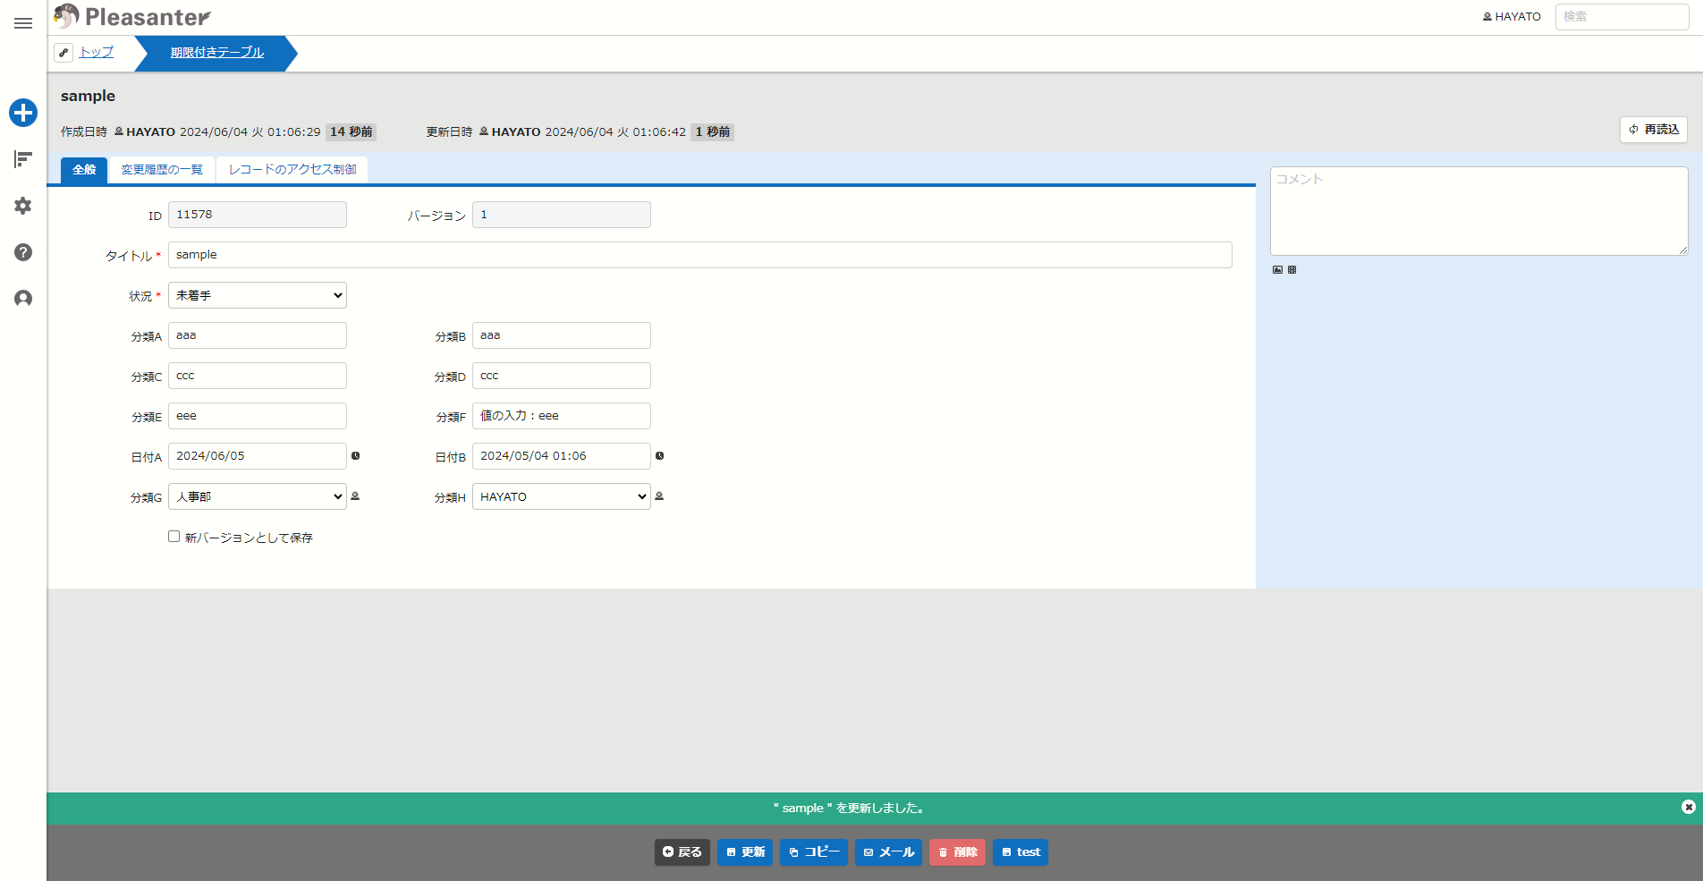Expand the 状況 dropdown showing 未着手

(x=258, y=295)
